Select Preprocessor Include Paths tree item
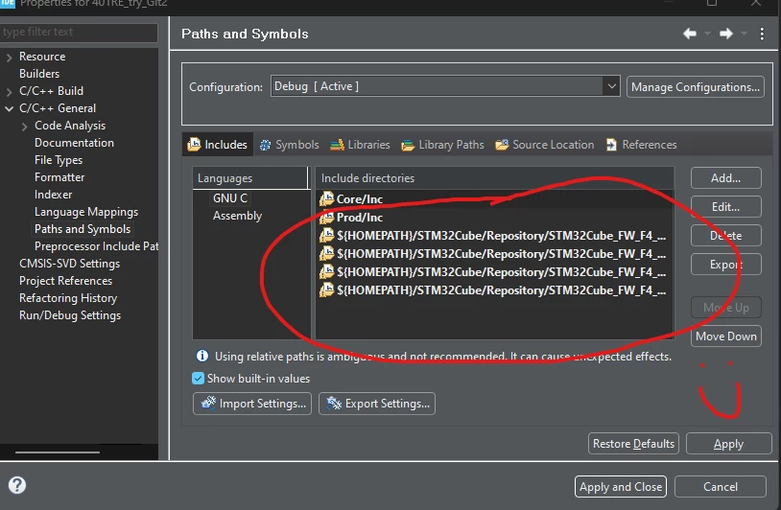Viewport: 781px width, 510px height. (96, 246)
